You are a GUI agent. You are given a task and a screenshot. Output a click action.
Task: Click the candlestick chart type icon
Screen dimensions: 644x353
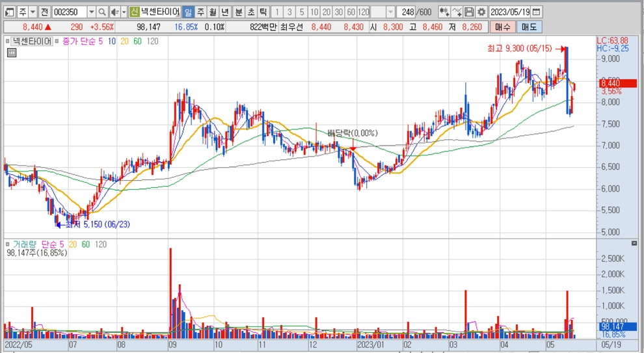[444, 12]
